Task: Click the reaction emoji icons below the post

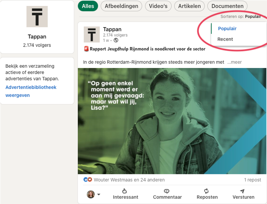Action: (x=88, y=180)
